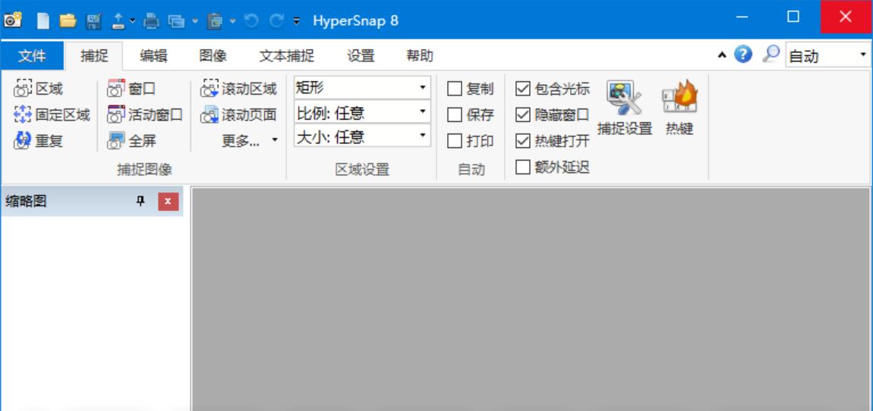Click the window capture icon in the title bar

(176, 21)
